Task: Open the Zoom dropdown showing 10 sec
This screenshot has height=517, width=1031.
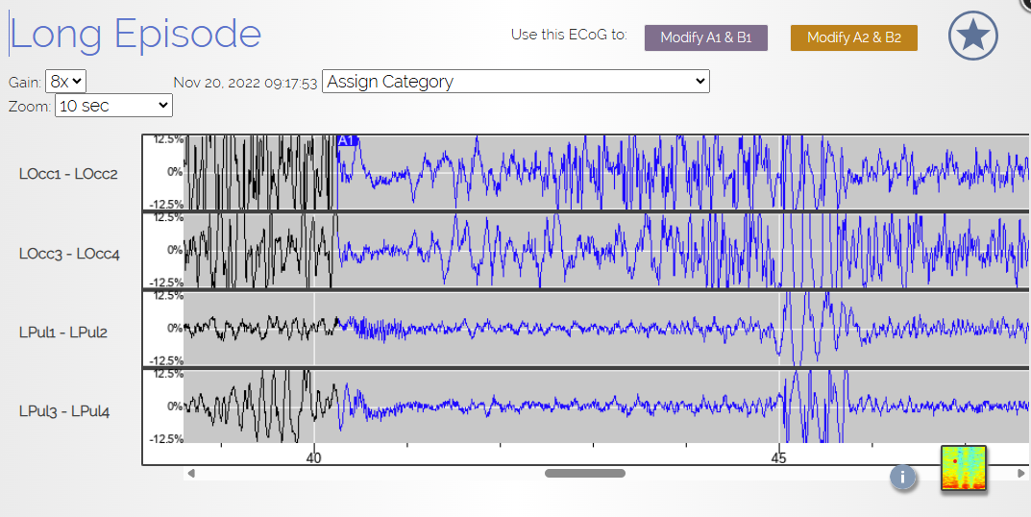Action: [113, 106]
